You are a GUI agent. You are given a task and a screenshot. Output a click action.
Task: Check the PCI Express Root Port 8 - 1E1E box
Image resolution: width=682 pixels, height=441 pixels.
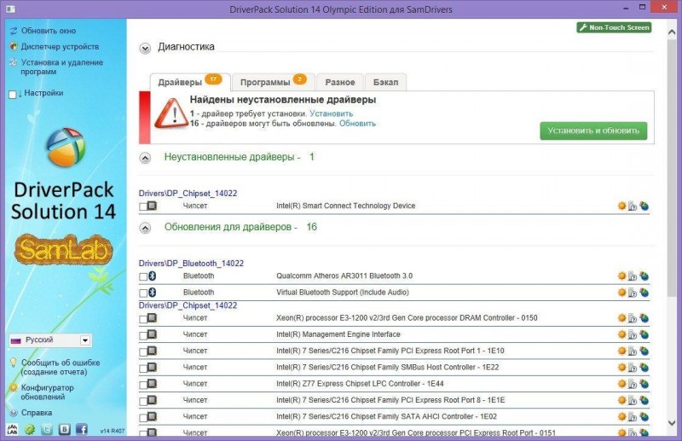[x=143, y=401]
